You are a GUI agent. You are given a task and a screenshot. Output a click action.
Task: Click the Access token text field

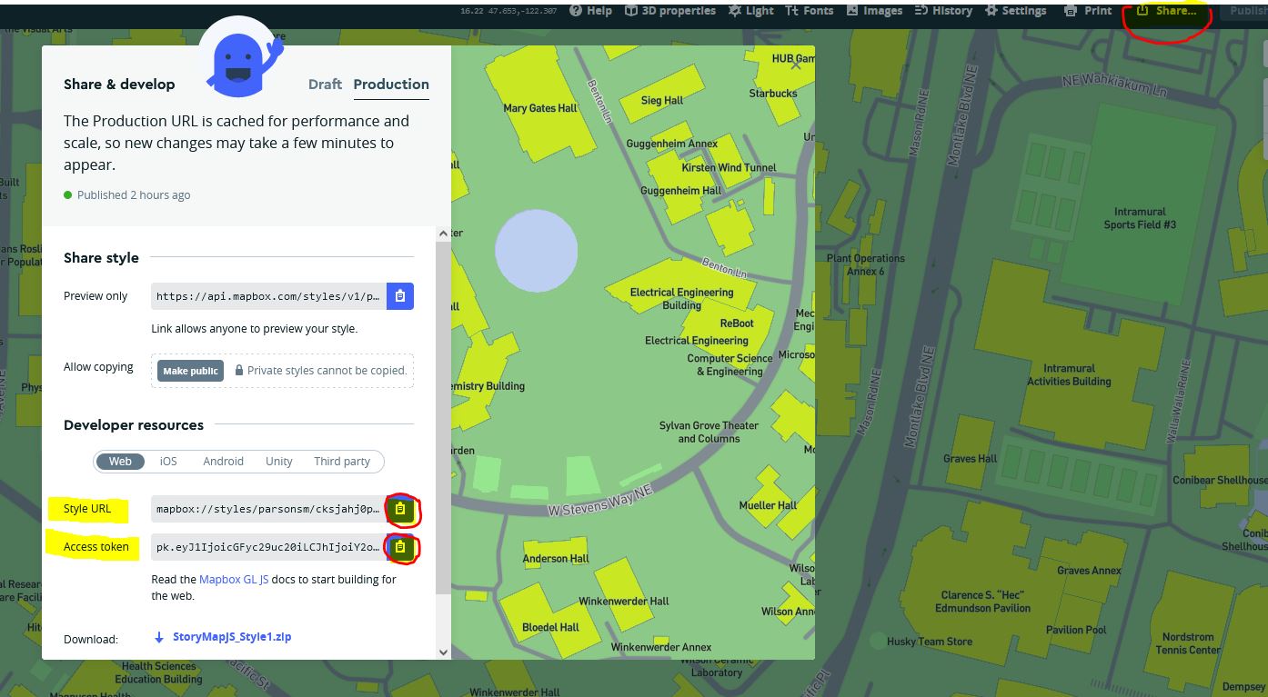pos(269,547)
